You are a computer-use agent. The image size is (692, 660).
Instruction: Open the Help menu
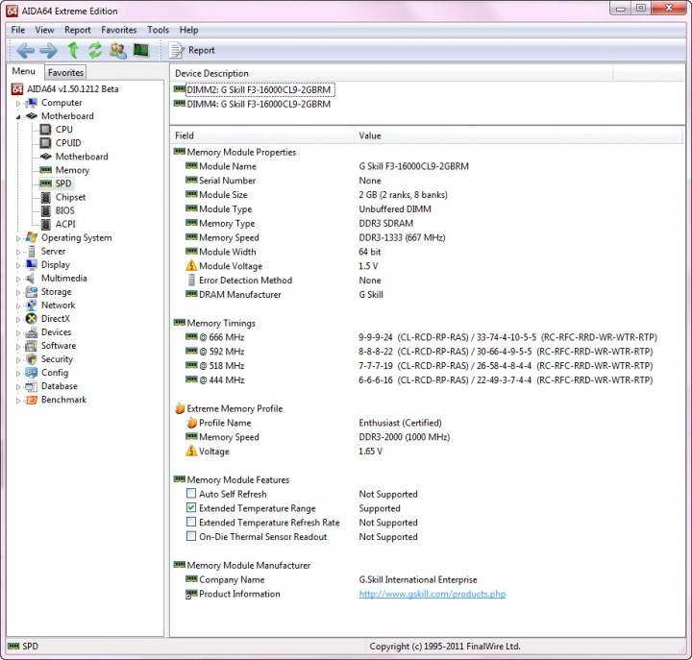(188, 30)
